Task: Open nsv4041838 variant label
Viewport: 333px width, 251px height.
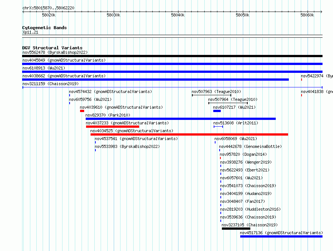Action: pos(317,92)
